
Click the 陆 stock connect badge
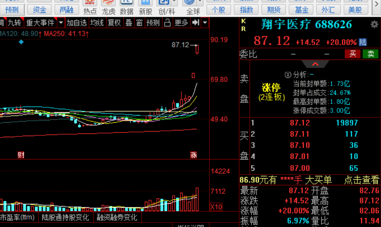[363, 42]
